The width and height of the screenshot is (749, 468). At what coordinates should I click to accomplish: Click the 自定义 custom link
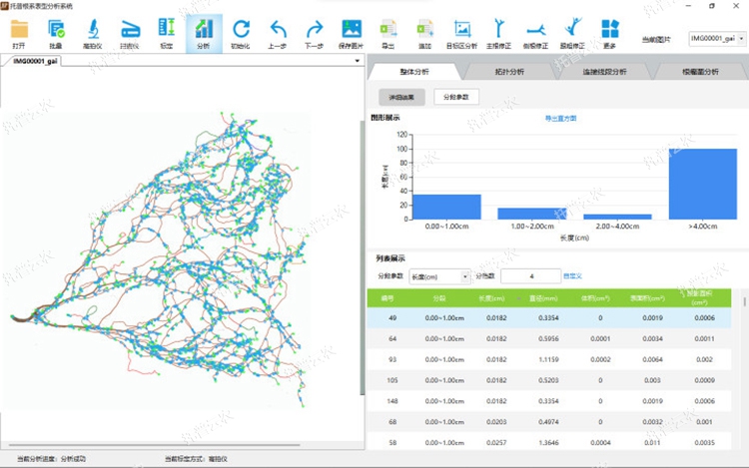[573, 275]
